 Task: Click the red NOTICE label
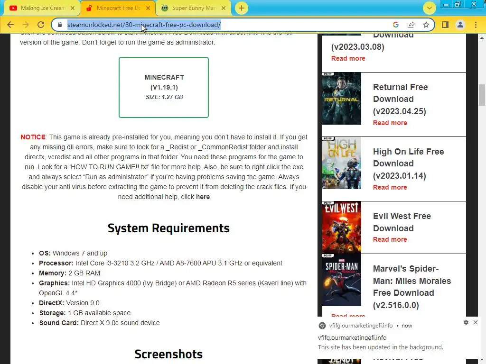tap(33, 137)
